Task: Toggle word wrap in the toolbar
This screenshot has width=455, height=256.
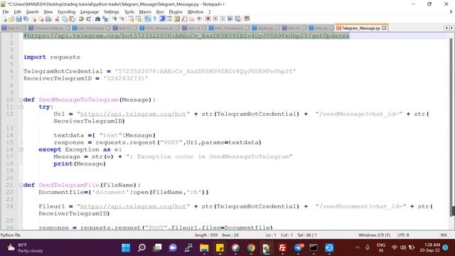Action: click(147, 19)
